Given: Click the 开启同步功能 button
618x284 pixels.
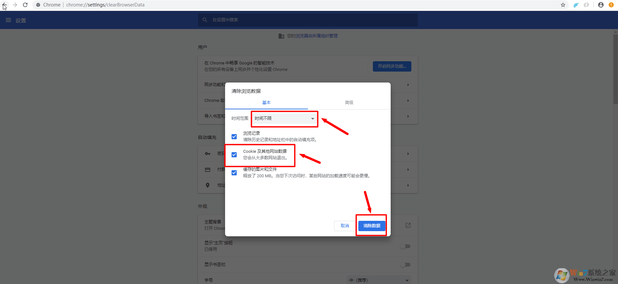Looking at the screenshot, I should point(392,66).
